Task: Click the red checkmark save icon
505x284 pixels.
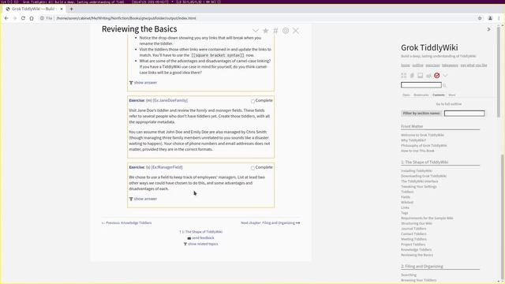Action: coord(436,76)
